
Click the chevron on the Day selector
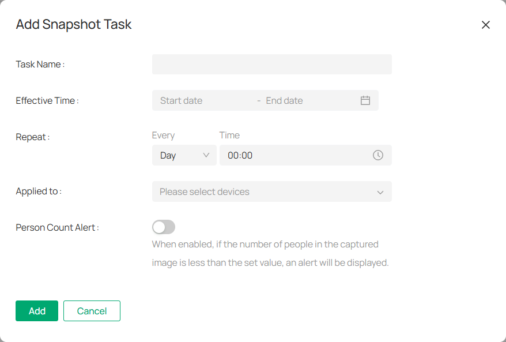coord(206,155)
